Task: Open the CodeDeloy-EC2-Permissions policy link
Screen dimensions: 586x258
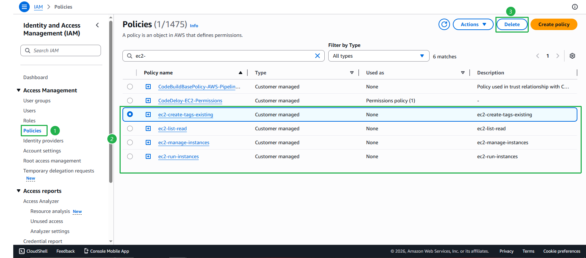Action: (190, 101)
